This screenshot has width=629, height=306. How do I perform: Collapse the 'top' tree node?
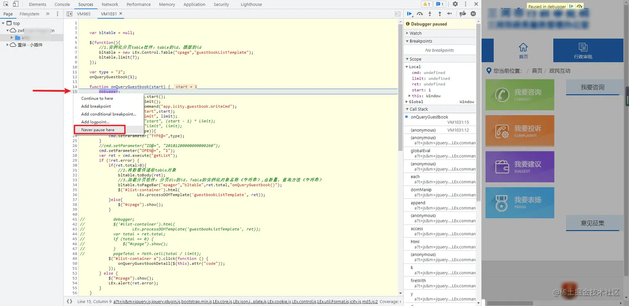click(x=4, y=23)
